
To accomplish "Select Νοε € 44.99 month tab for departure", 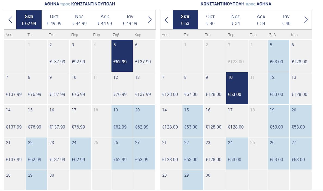I will coord(79,20).
